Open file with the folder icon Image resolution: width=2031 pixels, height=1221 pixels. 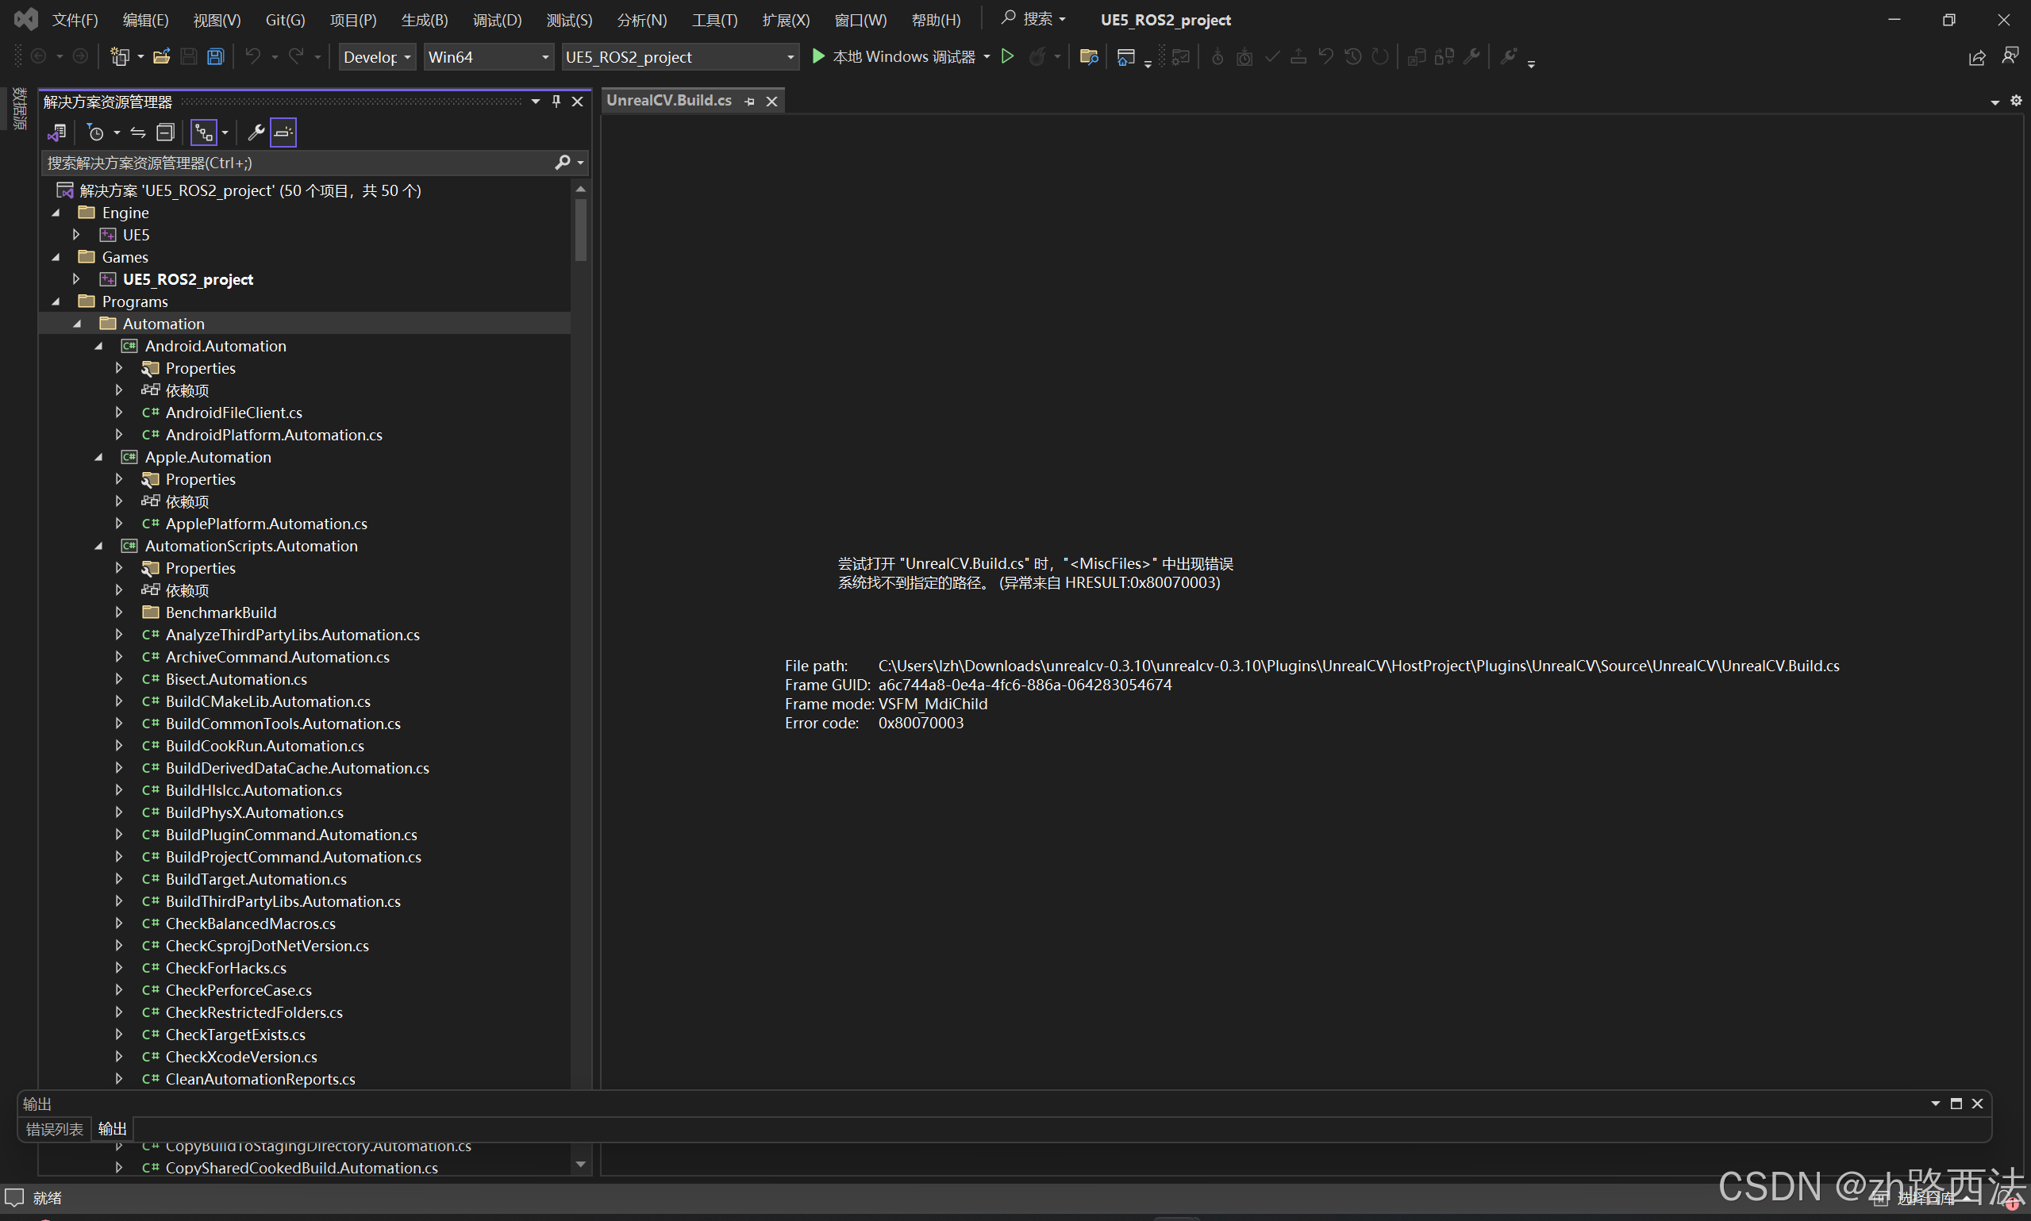point(162,57)
